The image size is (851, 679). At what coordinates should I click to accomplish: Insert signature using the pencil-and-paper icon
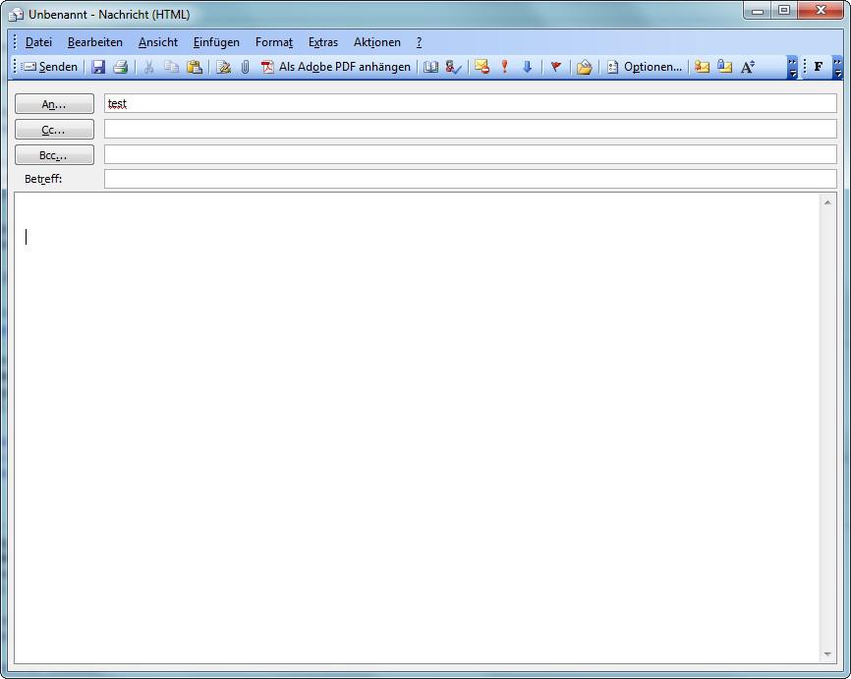(x=224, y=67)
